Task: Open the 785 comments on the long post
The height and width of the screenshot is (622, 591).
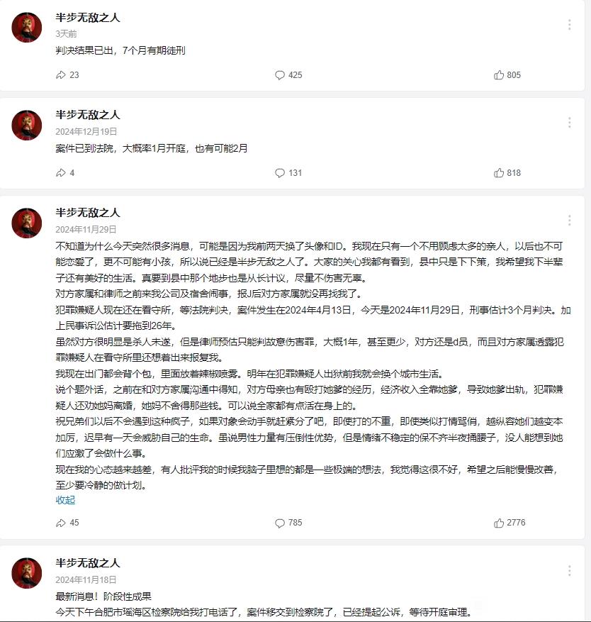Action: (x=288, y=523)
